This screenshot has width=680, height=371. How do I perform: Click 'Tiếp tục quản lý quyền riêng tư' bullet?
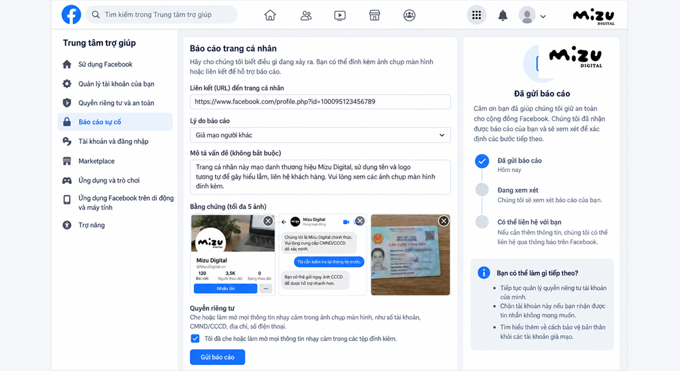tap(553, 293)
